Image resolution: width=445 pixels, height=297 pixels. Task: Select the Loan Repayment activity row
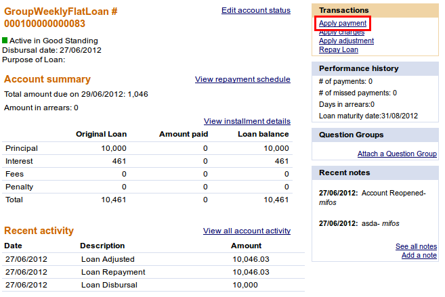pyautogui.click(x=112, y=272)
